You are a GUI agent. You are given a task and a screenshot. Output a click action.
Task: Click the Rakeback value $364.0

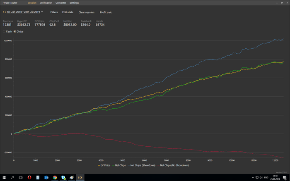[86, 24]
